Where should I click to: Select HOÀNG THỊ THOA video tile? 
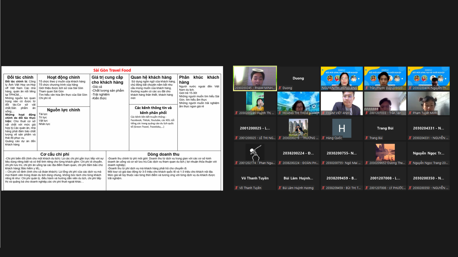pyautogui.click(x=298, y=103)
